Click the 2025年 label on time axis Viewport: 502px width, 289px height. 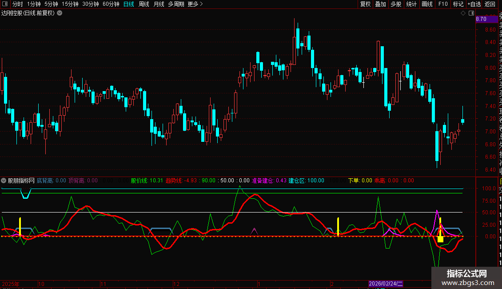11,284
